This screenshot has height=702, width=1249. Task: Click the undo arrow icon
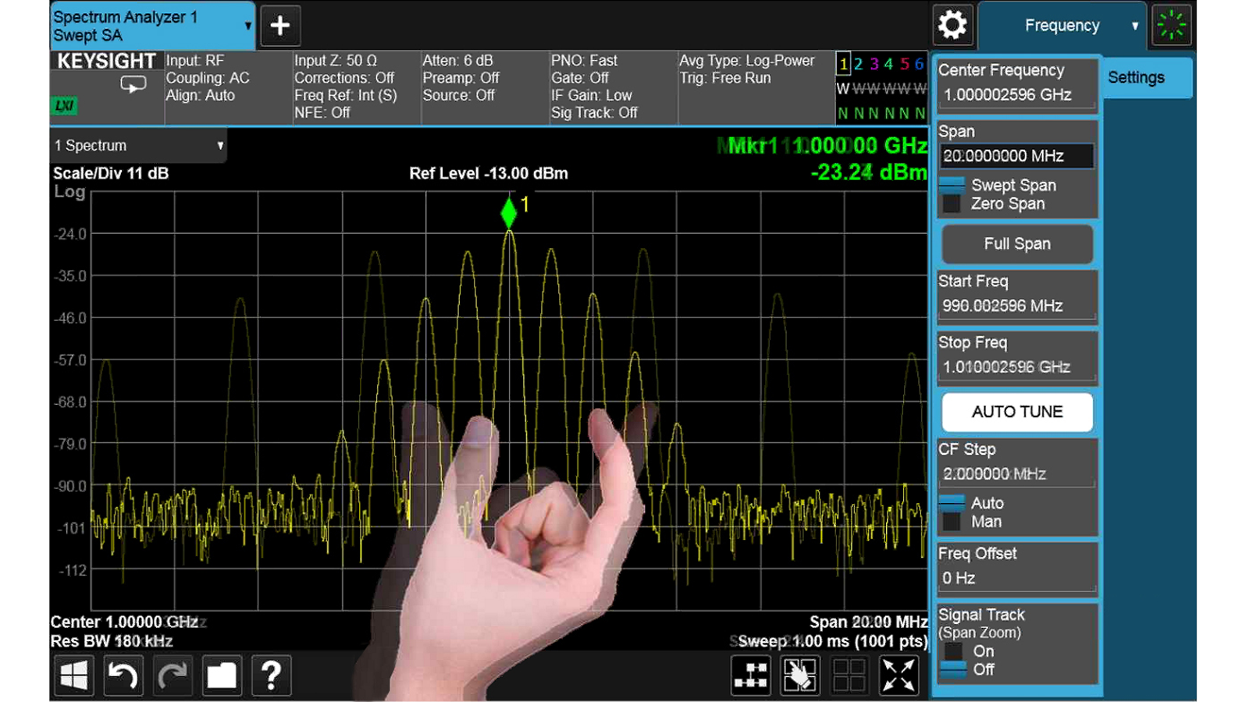pyautogui.click(x=123, y=675)
